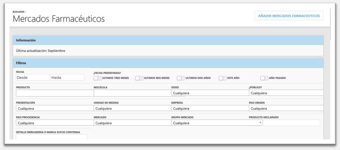Toggle the Ultimos Seis Meses switch
The height and width of the screenshot is (150, 340).
139,78
